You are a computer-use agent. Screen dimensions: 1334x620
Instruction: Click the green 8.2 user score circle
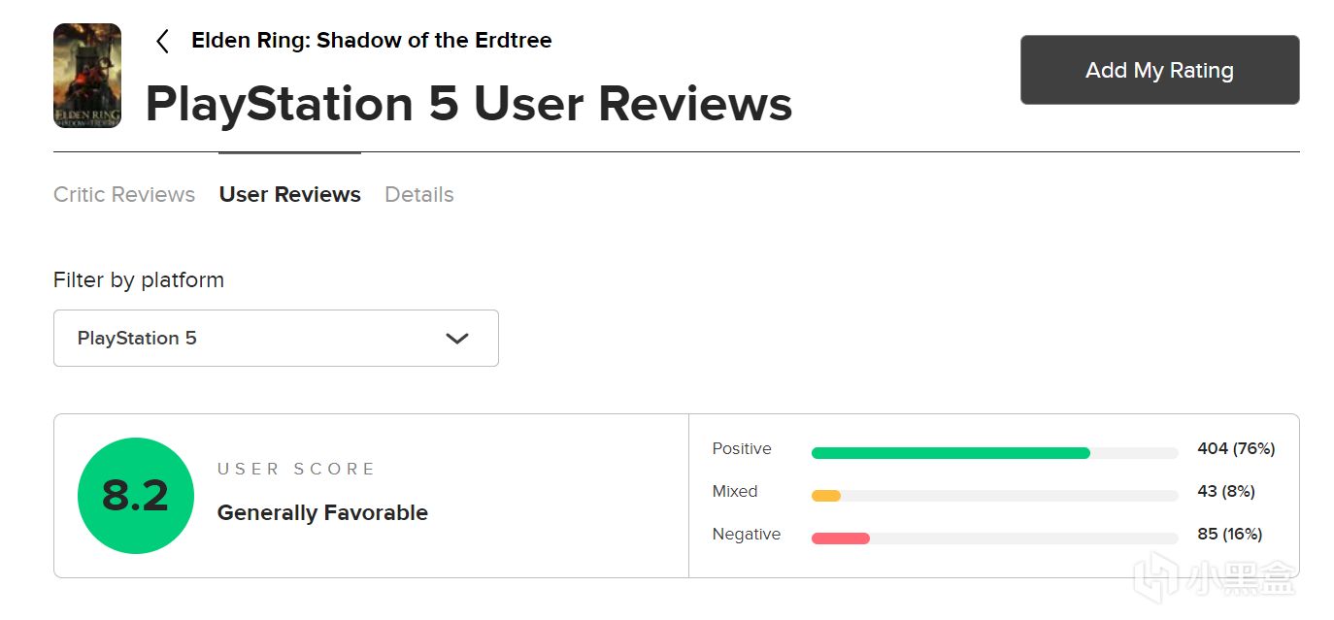pos(136,496)
